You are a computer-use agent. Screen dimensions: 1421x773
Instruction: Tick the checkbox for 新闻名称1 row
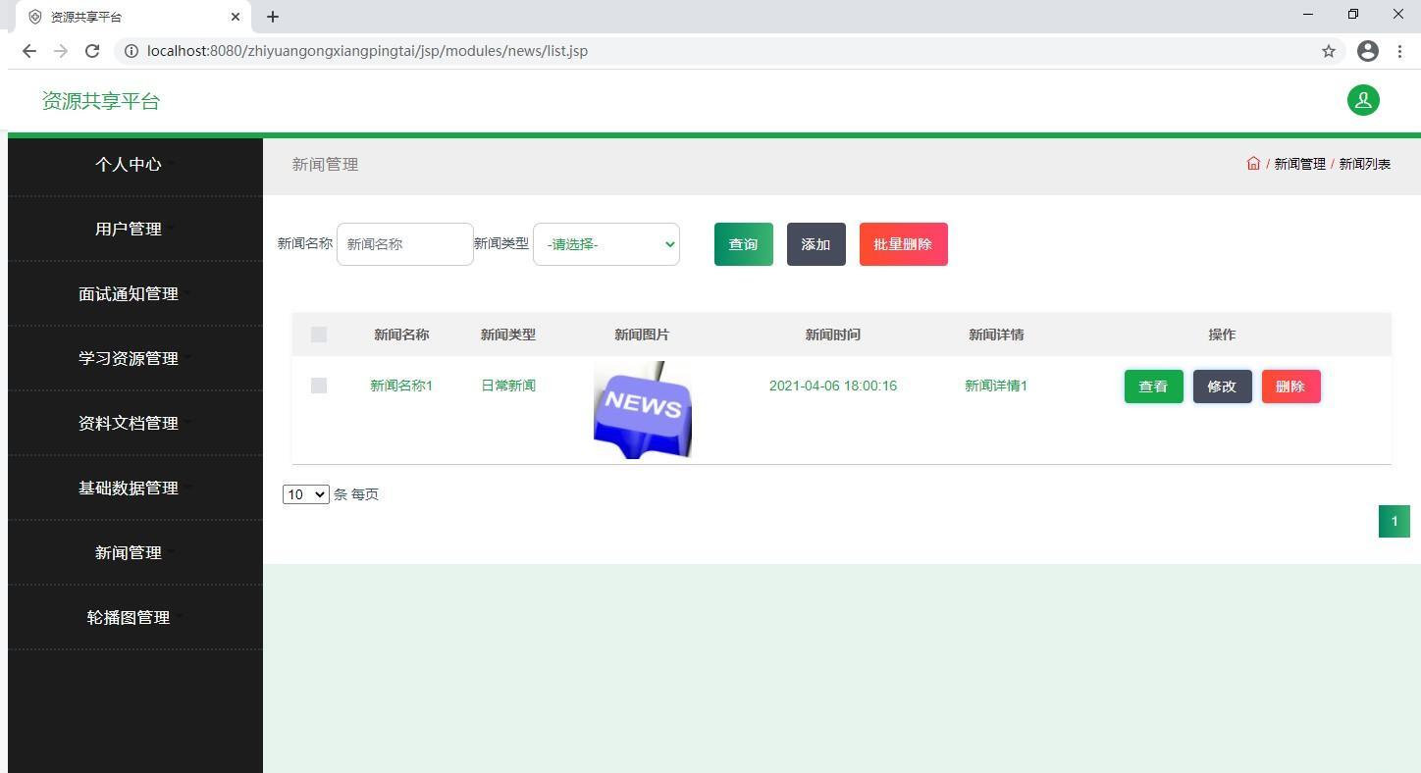pyautogui.click(x=319, y=386)
